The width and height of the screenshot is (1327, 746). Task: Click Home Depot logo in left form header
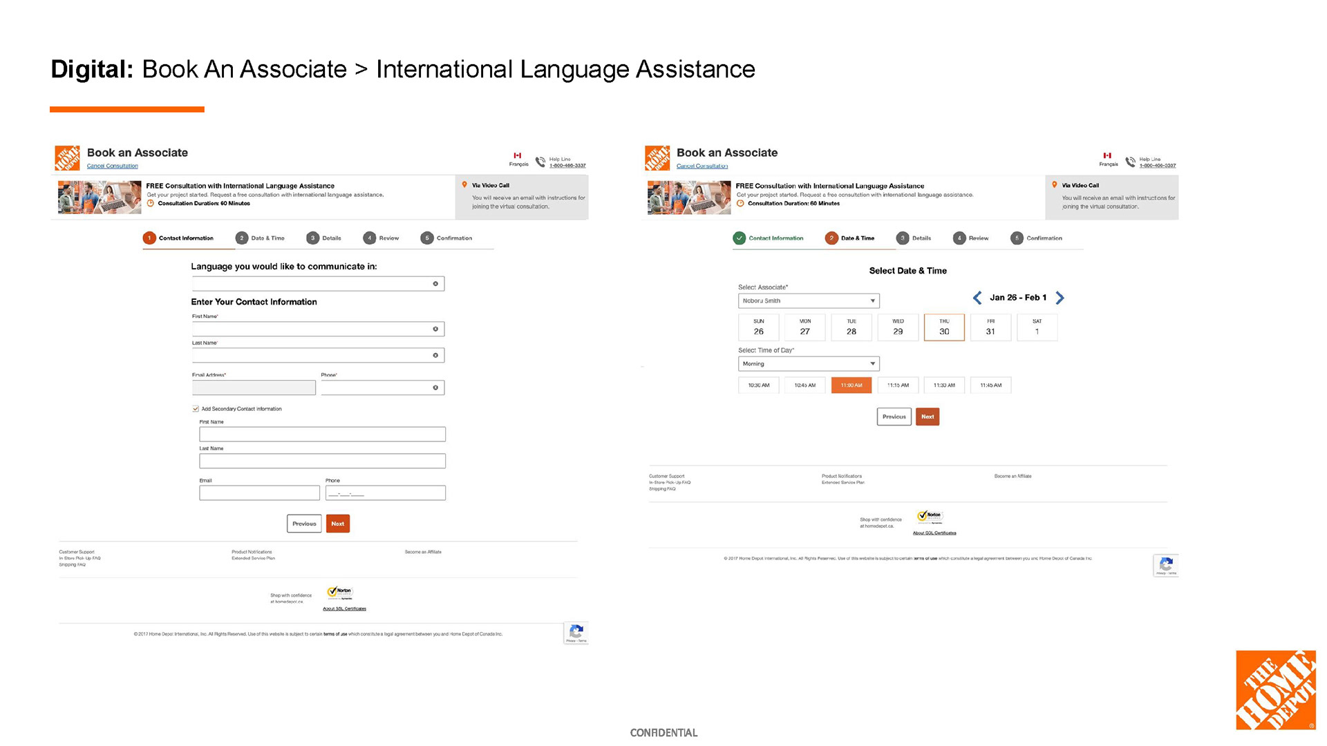[67, 158]
